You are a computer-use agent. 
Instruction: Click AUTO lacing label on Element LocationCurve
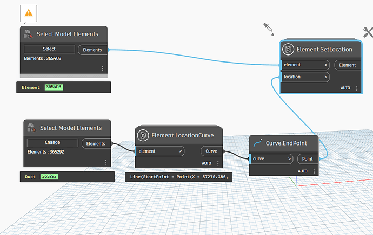[x=207, y=163]
